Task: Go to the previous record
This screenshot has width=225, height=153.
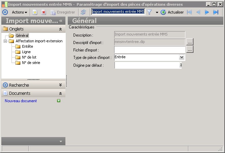Action: click(198, 12)
